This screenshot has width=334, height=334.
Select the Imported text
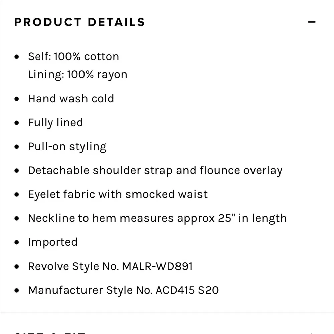[53, 242]
